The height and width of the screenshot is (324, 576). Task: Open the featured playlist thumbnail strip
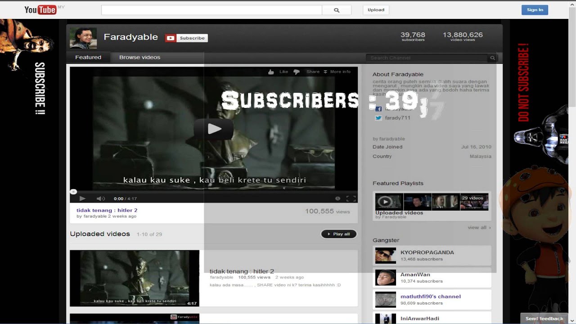[432, 202]
